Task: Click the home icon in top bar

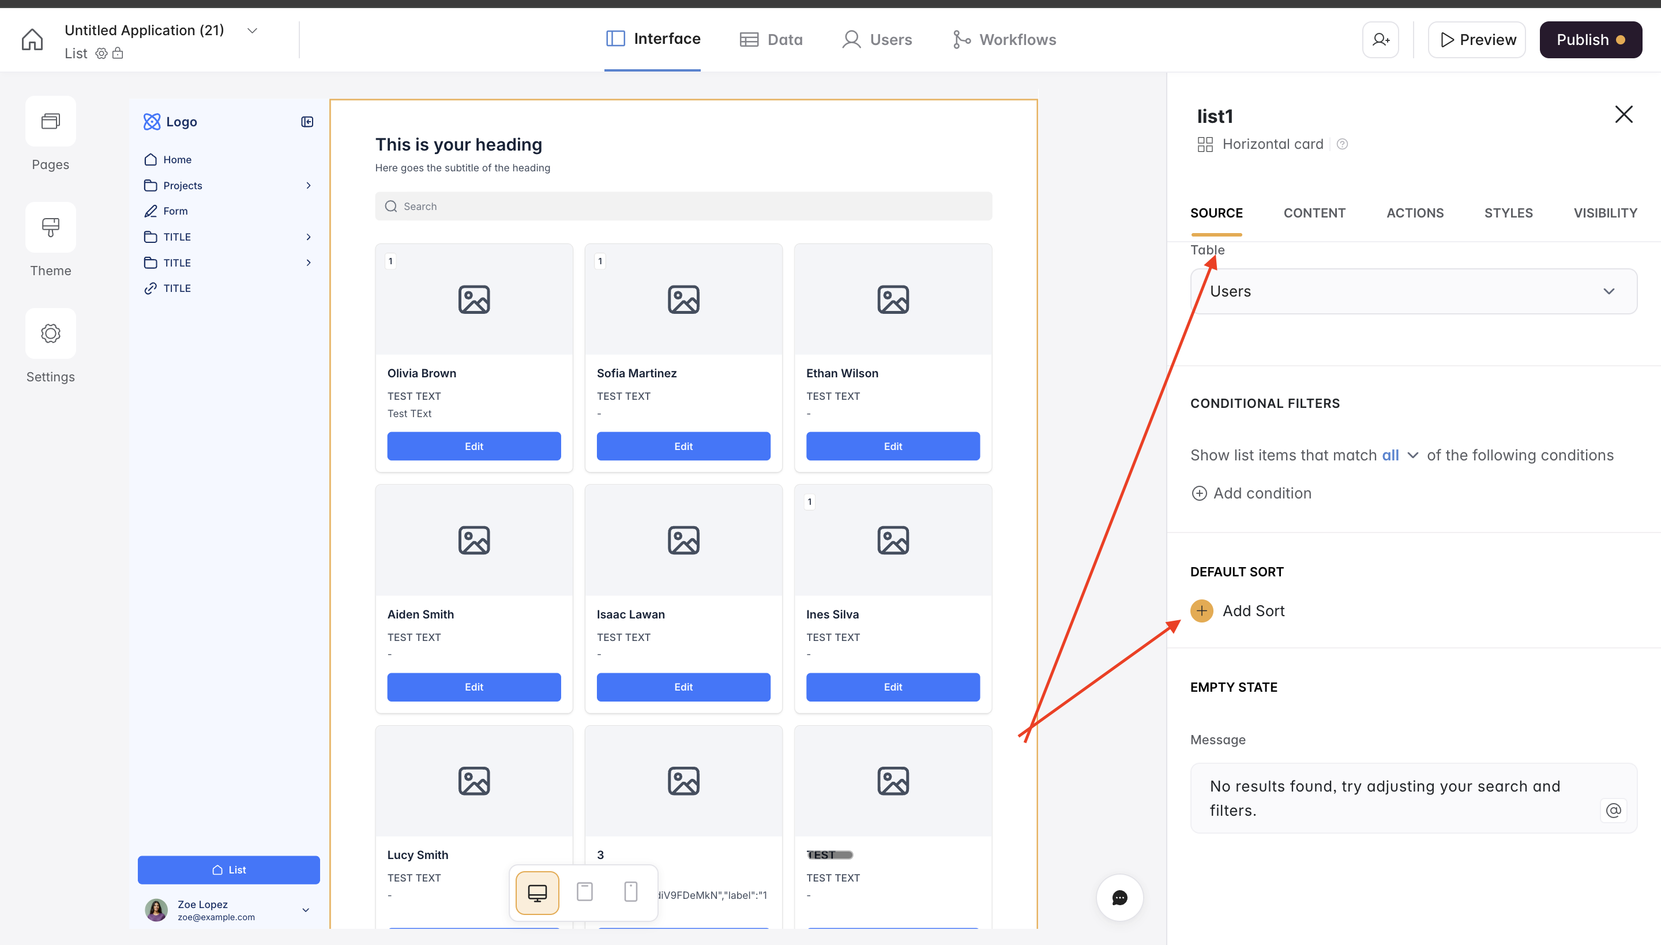Action: (32, 40)
